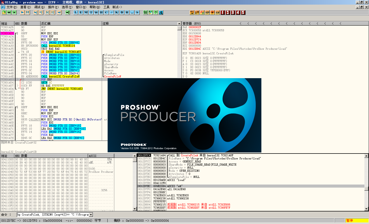
Task: Click the ASCII column header in dump
Action: click(x=101, y=156)
